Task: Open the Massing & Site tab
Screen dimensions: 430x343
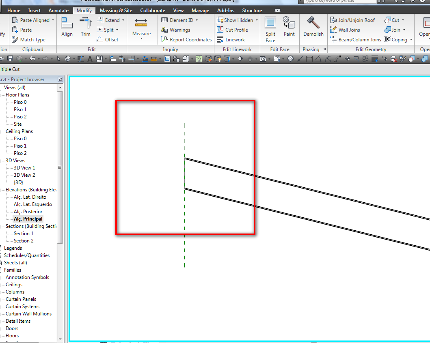Action: point(116,11)
